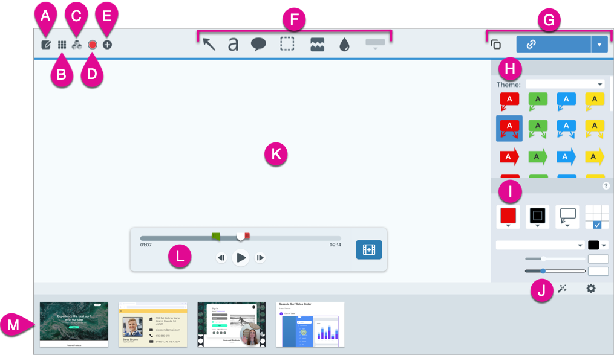This screenshot has height=355, width=614.
Task: Click the blue video frame edit button
Action: pyautogui.click(x=368, y=249)
